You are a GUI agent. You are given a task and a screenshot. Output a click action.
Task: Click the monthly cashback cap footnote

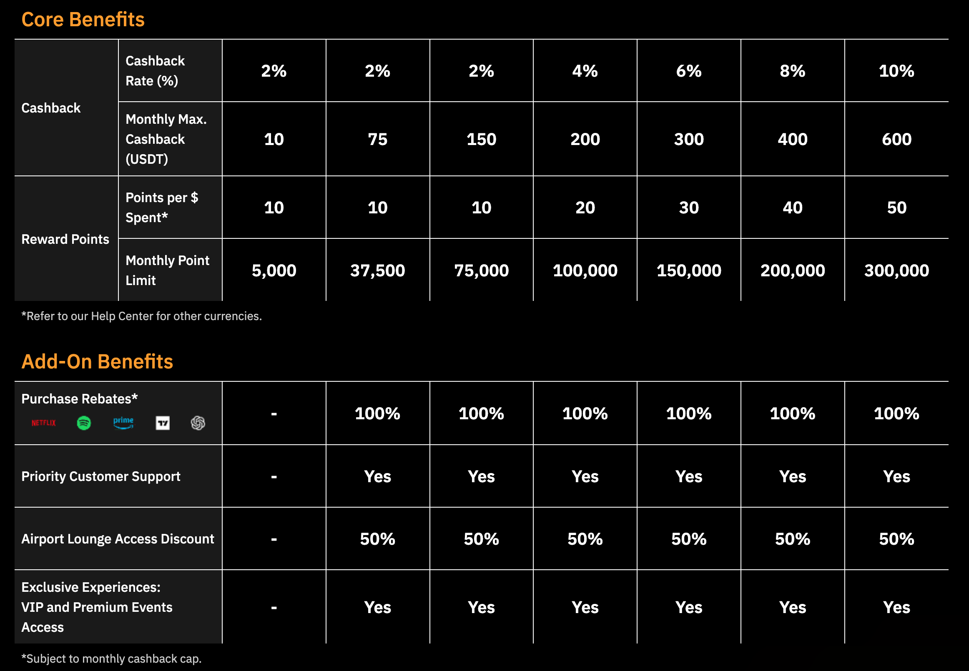(x=111, y=658)
